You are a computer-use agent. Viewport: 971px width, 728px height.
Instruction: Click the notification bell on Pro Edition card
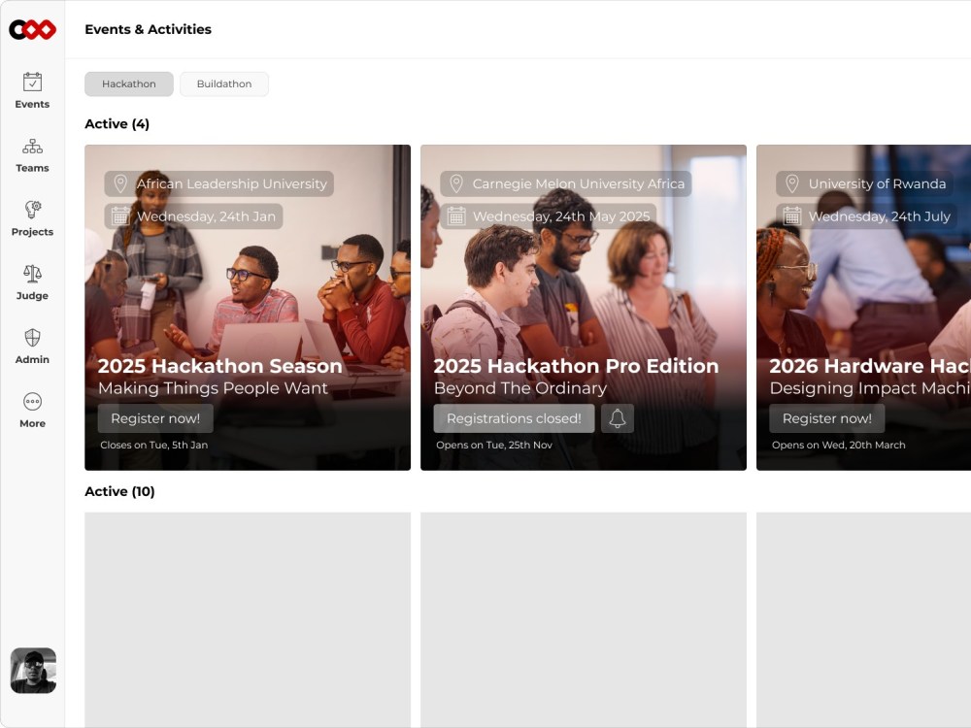(x=618, y=418)
